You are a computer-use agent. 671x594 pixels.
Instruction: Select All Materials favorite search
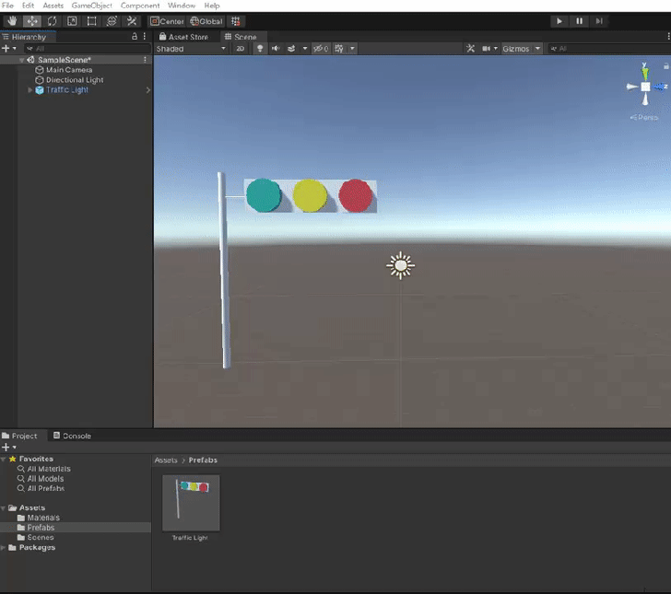click(48, 469)
